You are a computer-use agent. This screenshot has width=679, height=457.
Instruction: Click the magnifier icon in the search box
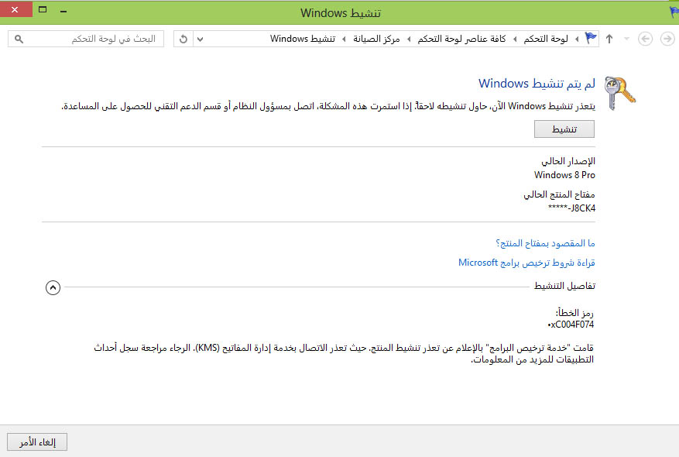[x=19, y=39]
